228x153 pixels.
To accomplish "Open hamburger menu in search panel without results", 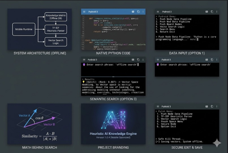I will (x=158, y=60).
